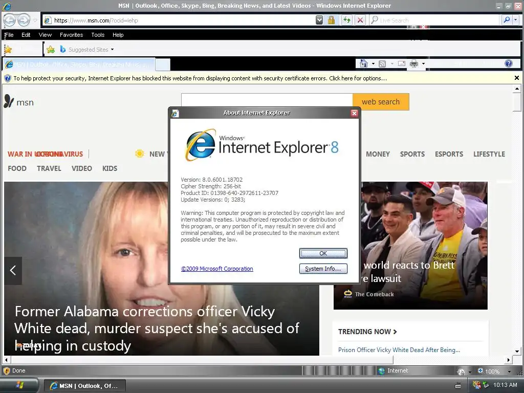
Task: Click the Home icon in command bar
Action: [x=364, y=63]
